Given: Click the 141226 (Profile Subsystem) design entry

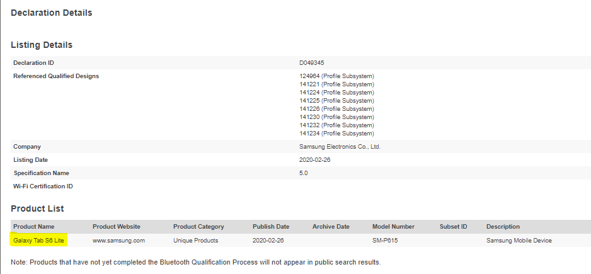Looking at the screenshot, I should pos(336,109).
